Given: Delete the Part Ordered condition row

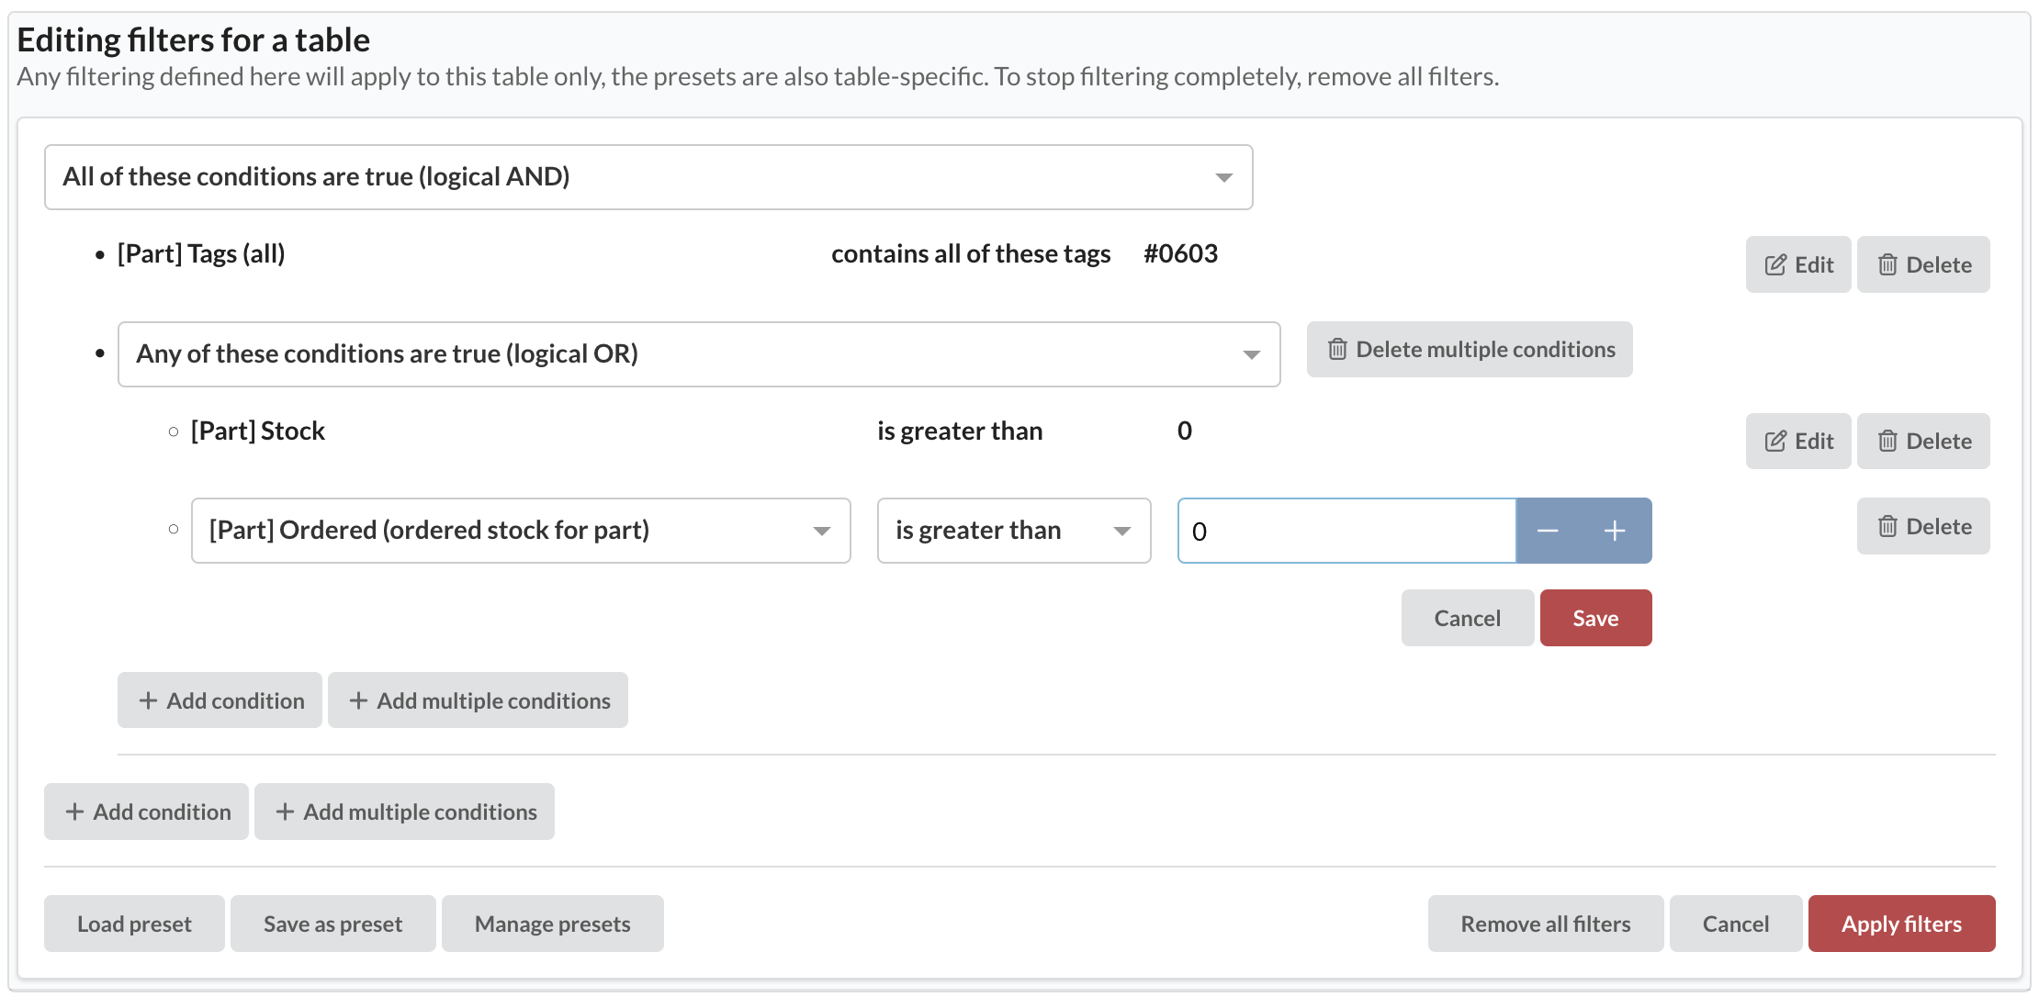Looking at the screenshot, I should coord(1923,526).
